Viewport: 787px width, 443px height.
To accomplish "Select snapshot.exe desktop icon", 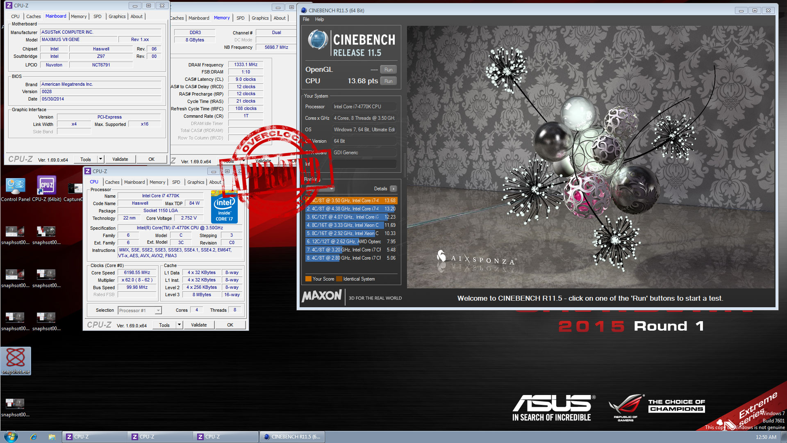I will 16,361.
